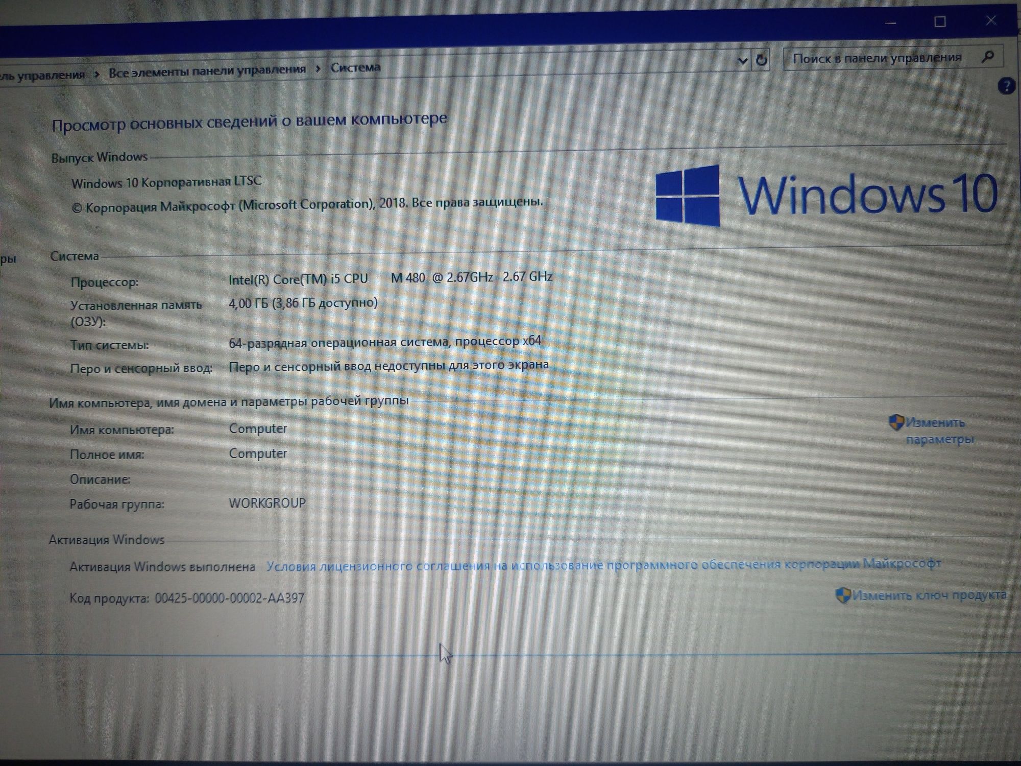Click the Процессор: label
The width and height of the screenshot is (1021, 766).
coord(105,282)
